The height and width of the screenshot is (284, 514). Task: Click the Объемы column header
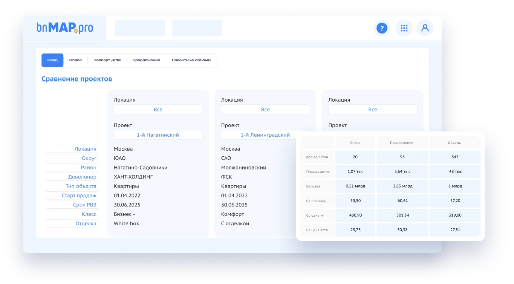[455, 143]
